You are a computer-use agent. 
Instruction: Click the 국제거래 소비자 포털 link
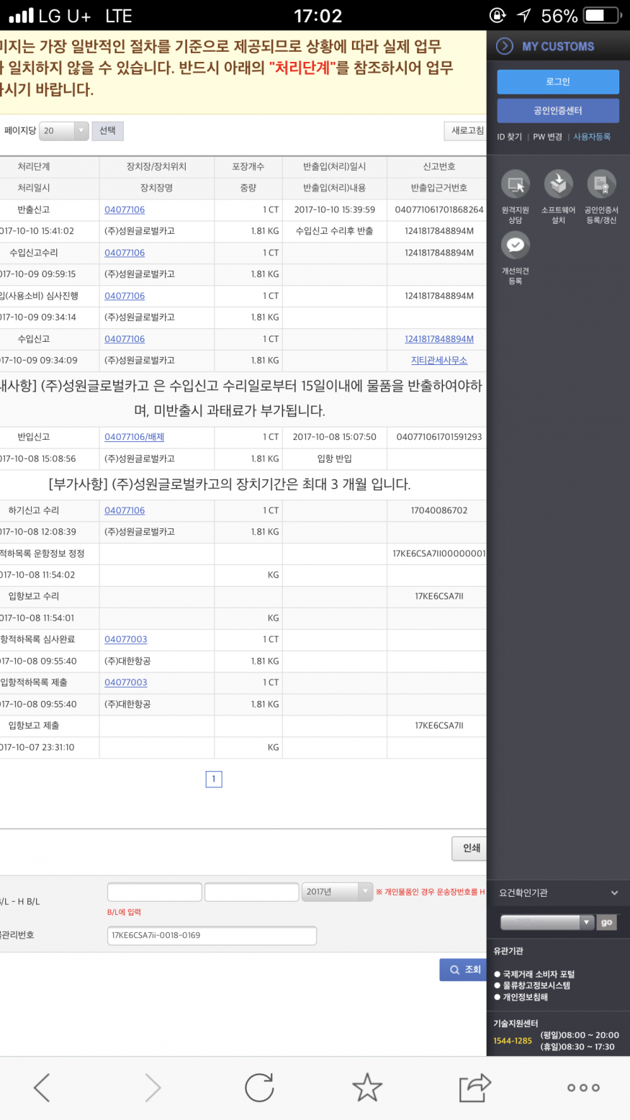[539, 975]
